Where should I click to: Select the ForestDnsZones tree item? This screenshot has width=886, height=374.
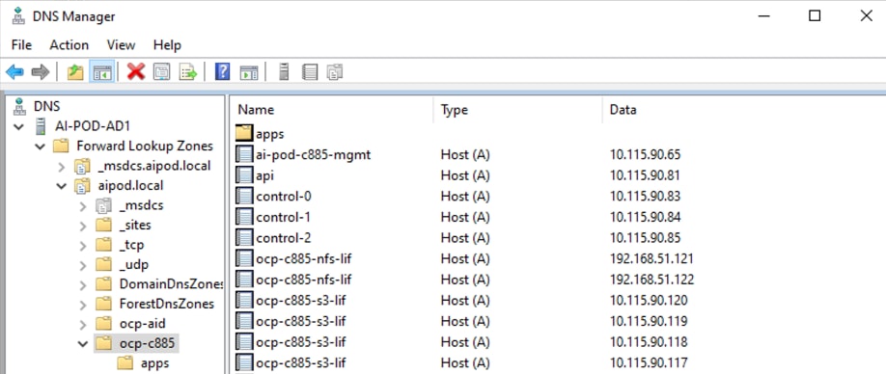pyautogui.click(x=167, y=304)
